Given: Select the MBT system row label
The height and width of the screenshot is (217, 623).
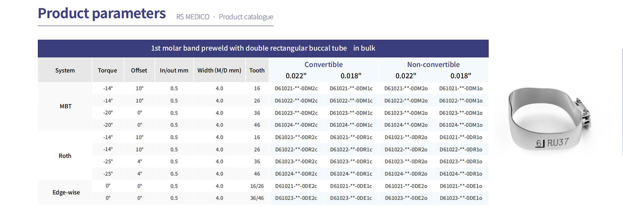Looking at the screenshot, I should pos(66,106).
